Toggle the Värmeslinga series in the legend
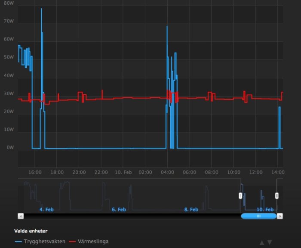The image size is (301, 248). pos(89,242)
